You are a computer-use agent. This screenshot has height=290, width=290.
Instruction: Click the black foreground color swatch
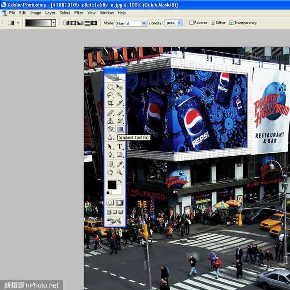click(112, 185)
